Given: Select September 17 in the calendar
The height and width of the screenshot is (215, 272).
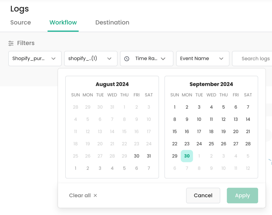Looking at the screenshot, I should (199, 131).
